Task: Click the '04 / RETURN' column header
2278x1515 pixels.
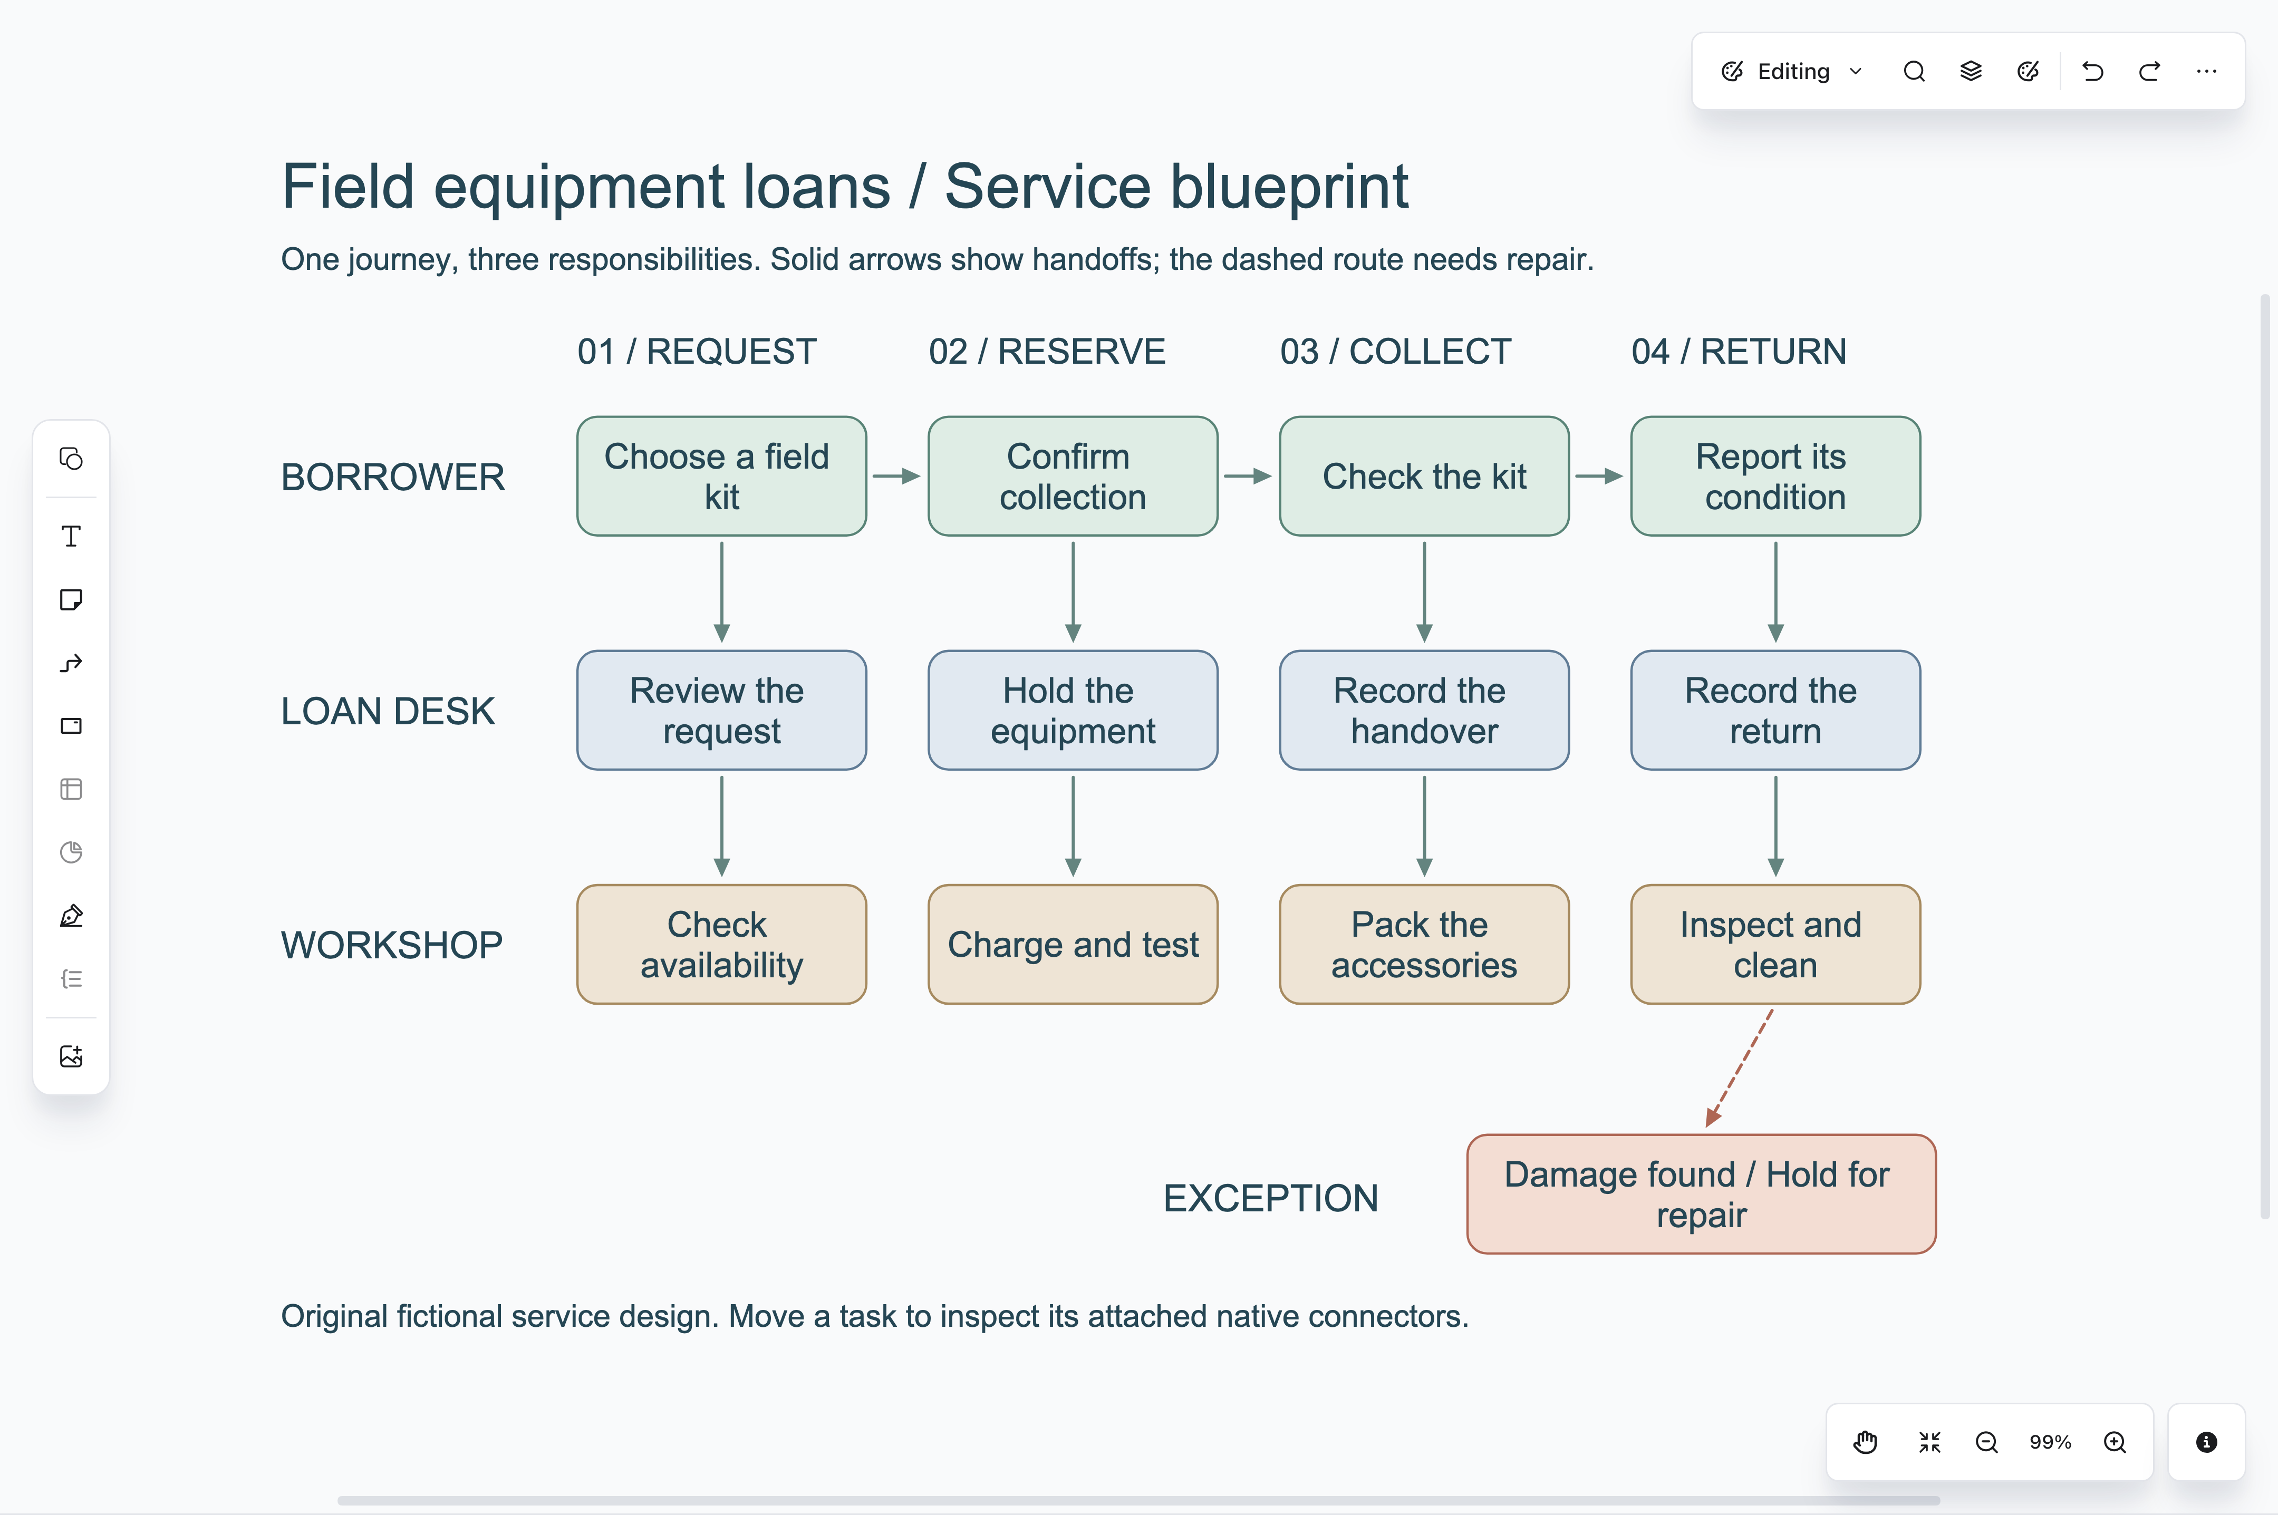Action: tap(1739, 352)
